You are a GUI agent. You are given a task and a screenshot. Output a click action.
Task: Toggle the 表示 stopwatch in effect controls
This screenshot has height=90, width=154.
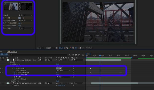click(x=4, y=15)
